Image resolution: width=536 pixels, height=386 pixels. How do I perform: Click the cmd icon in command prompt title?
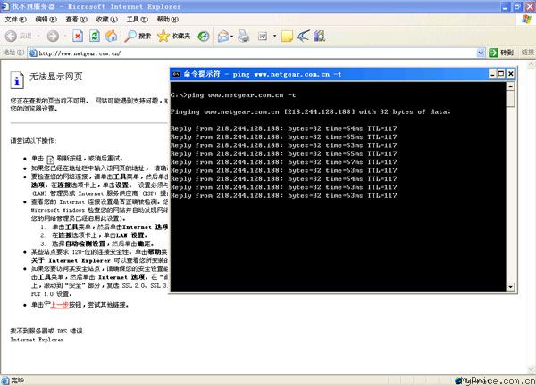(x=176, y=74)
